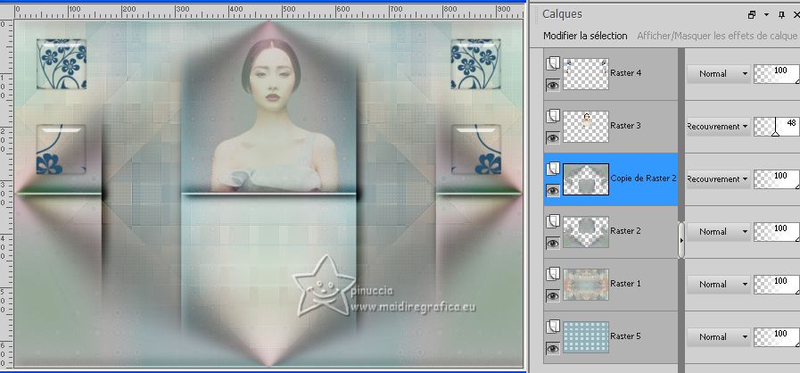Click the layer type icon of Raster 1
This screenshot has height=373, width=800.
point(553,274)
